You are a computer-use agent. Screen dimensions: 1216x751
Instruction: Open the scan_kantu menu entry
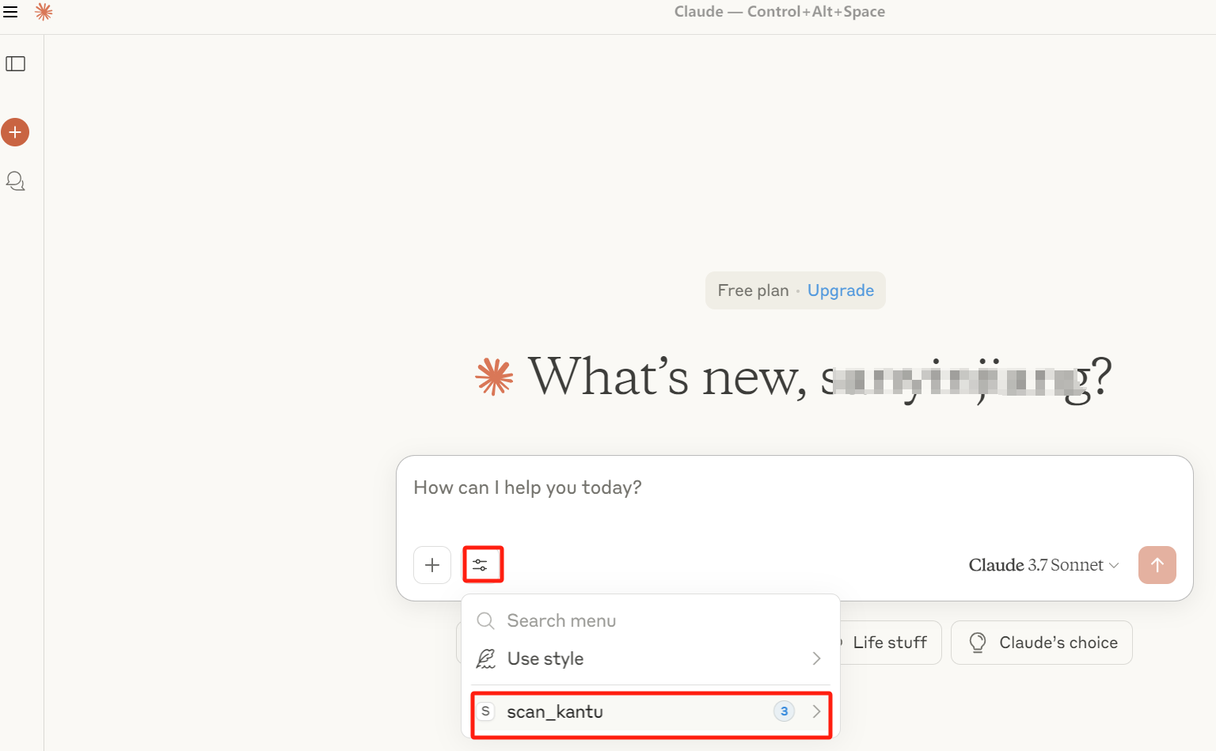(651, 711)
